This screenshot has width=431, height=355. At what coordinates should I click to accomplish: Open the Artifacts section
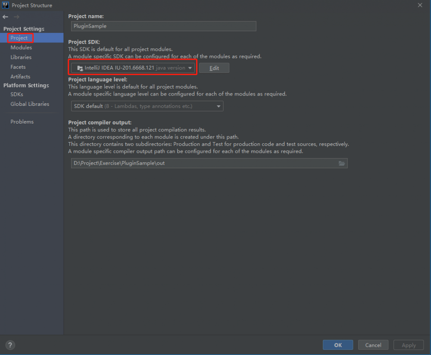pyautogui.click(x=21, y=76)
